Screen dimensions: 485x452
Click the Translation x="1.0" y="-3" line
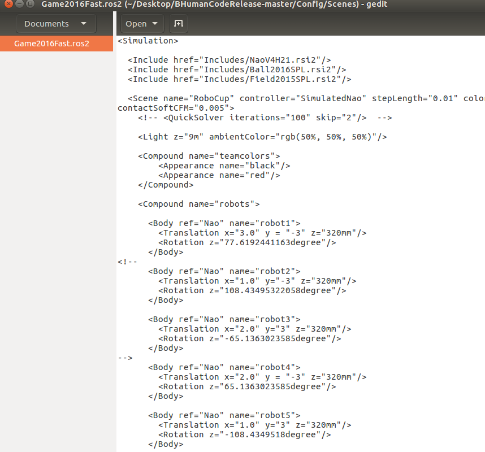click(x=257, y=281)
